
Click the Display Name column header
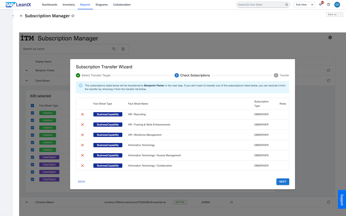point(43,62)
